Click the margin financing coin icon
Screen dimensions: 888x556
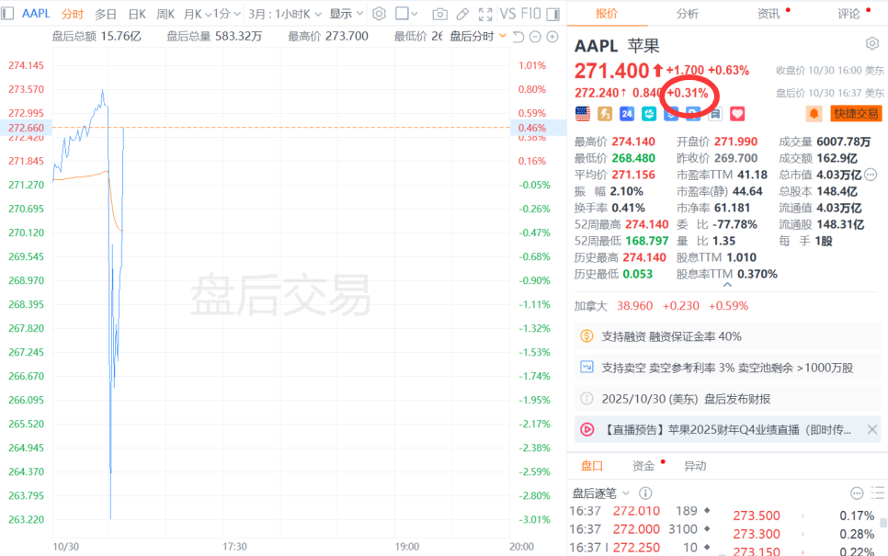[x=586, y=336]
